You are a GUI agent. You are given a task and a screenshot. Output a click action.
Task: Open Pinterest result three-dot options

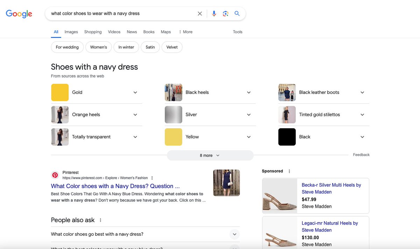(152, 178)
